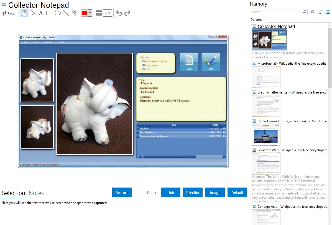The height and width of the screenshot is (225, 332).
Task: Open Help menu in Collector Notepad
Action: click(x=62, y=42)
